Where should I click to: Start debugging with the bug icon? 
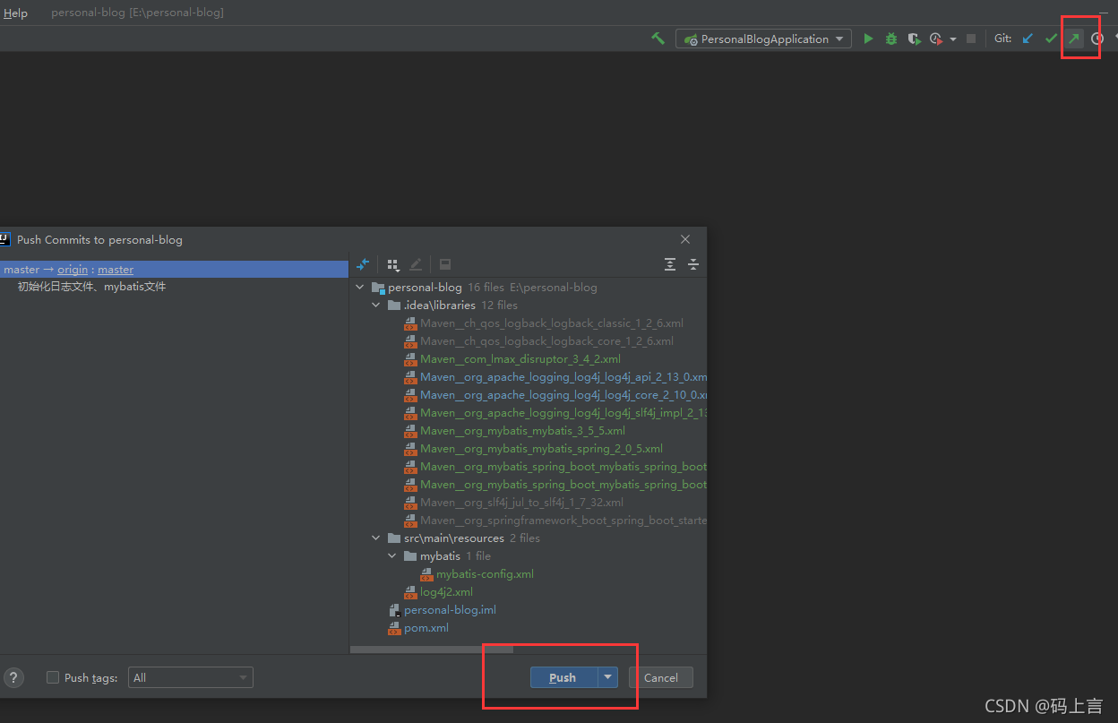point(891,39)
